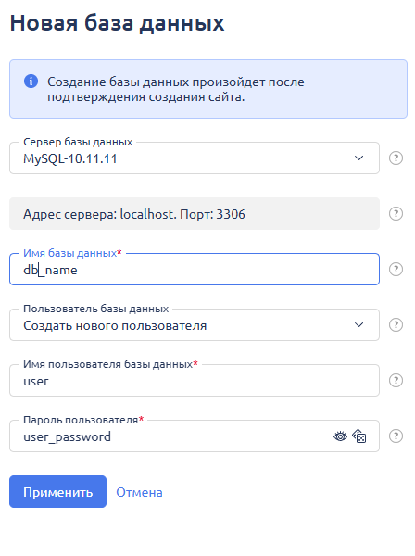415x556 pixels.
Task: Click the Адрес сервера localhost info box
Action: pos(195,213)
